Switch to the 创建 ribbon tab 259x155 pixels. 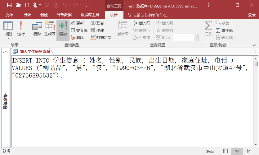(44, 15)
